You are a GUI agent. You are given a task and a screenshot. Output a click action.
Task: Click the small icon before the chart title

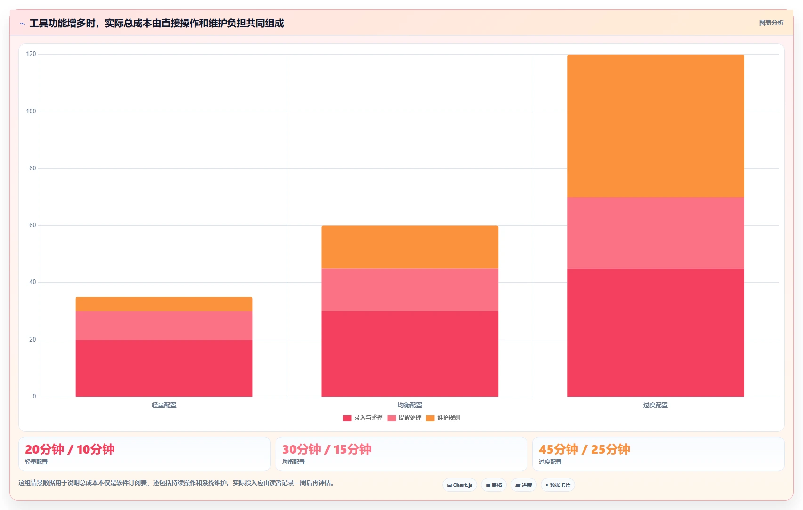(x=22, y=24)
